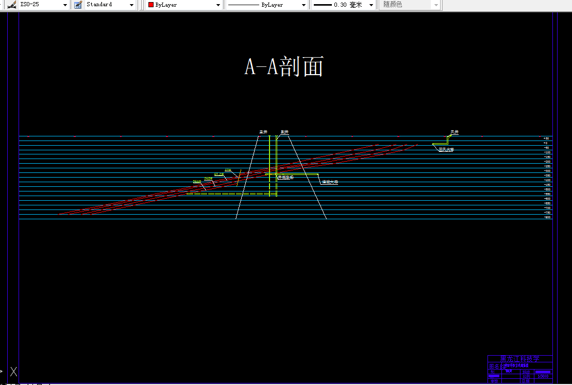Expand the ISO-25 dimension style dropdown
Viewport: 572px width, 385px height.
coord(65,5)
